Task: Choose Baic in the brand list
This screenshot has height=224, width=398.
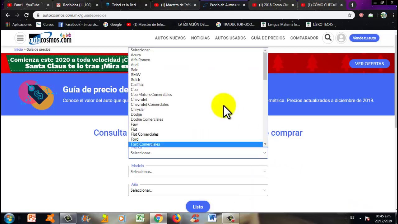Action: click(x=196, y=70)
